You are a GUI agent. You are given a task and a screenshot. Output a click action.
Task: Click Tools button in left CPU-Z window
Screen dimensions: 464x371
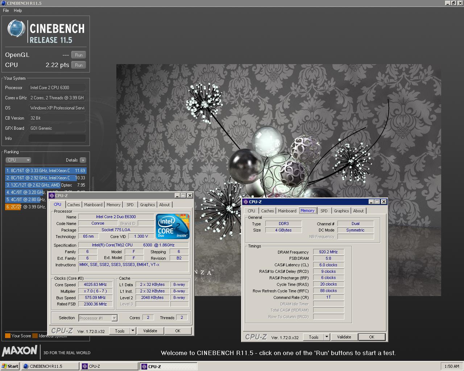[x=120, y=331]
